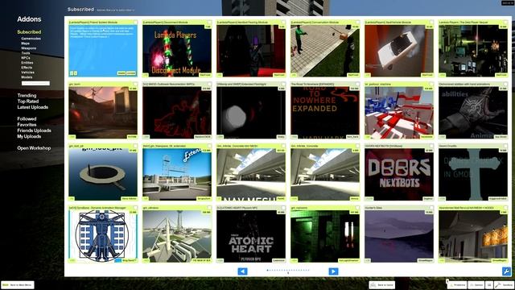Filter by NPCs in the sidebar
Viewport: 515px width, 290px height.
(26, 57)
